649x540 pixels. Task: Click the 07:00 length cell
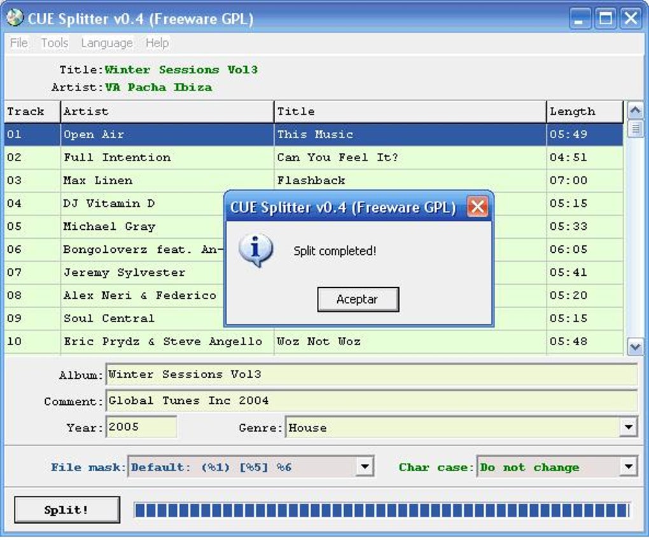pos(585,180)
